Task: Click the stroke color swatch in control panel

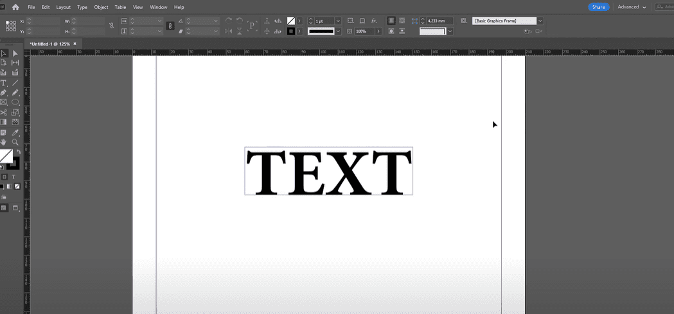Action: point(291,31)
